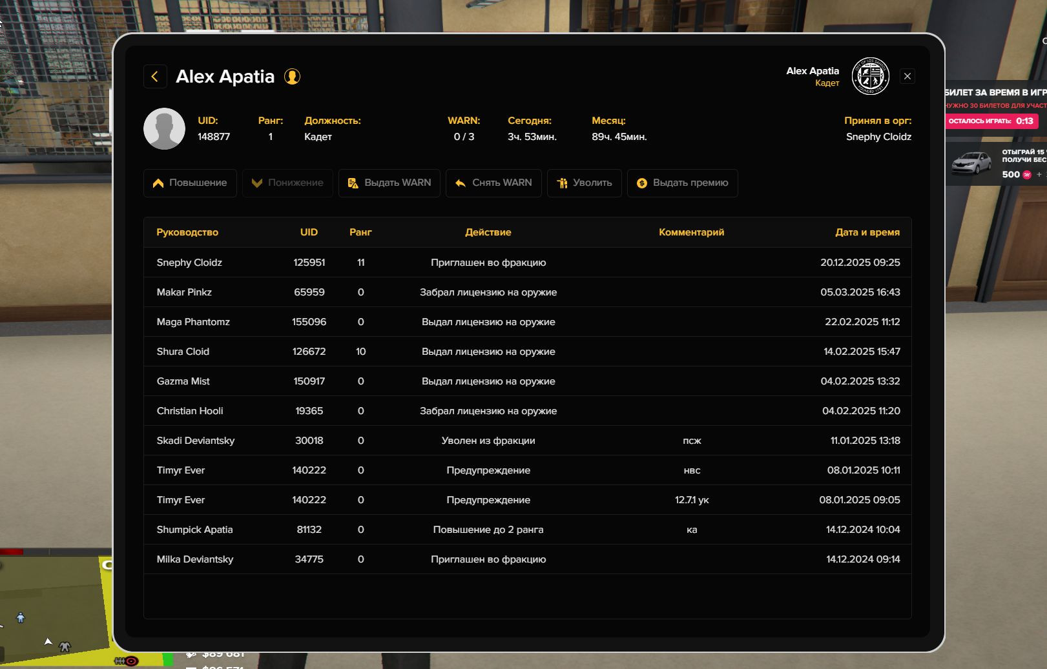
Task: Click the Ранг column header in the table
Action: (360, 232)
